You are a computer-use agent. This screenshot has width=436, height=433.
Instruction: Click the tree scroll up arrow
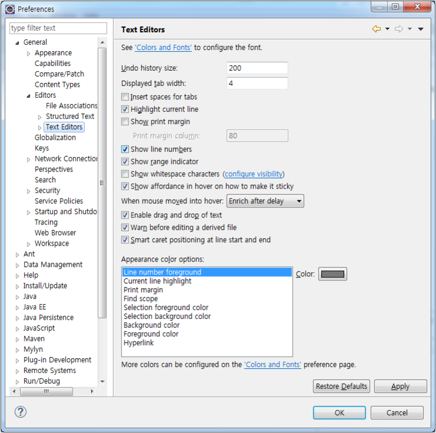click(103, 42)
